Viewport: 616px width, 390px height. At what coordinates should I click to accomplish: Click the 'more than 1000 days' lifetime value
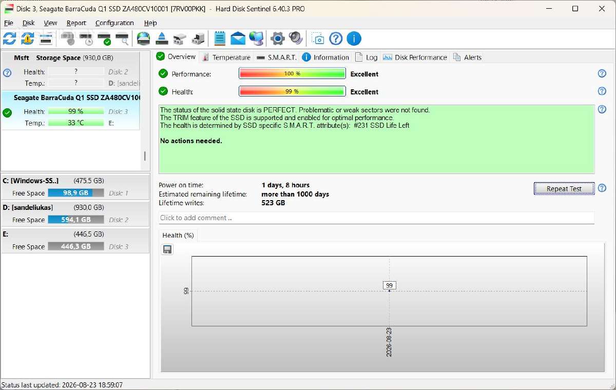coord(295,194)
